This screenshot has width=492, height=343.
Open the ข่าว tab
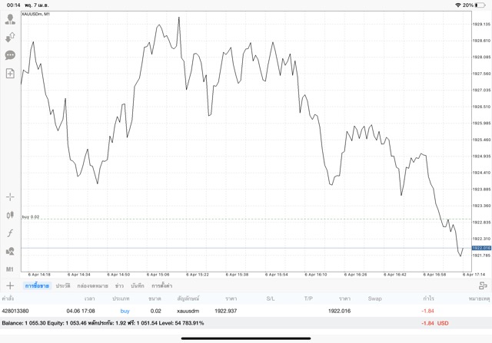click(x=119, y=285)
